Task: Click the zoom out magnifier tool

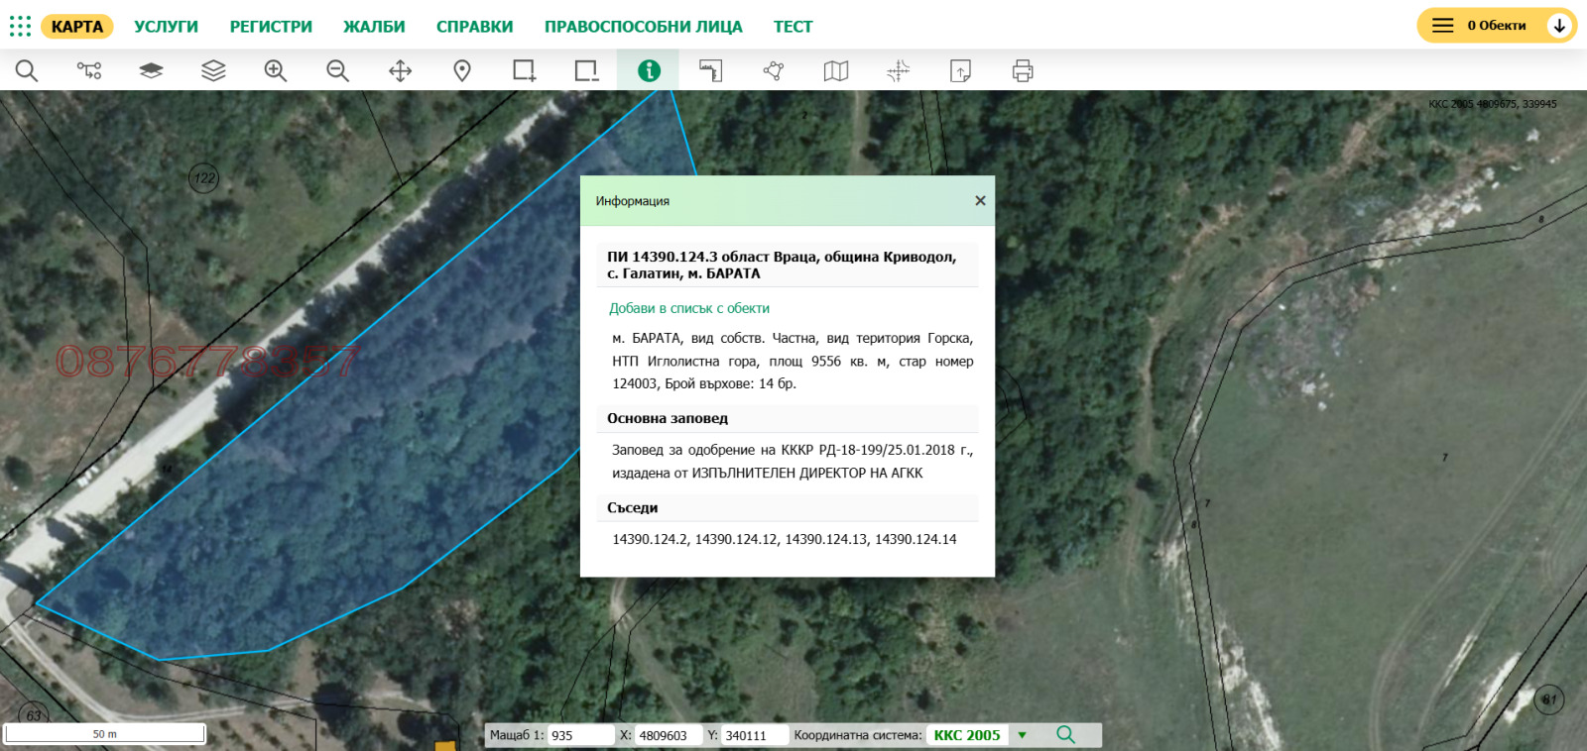Action: (x=338, y=70)
